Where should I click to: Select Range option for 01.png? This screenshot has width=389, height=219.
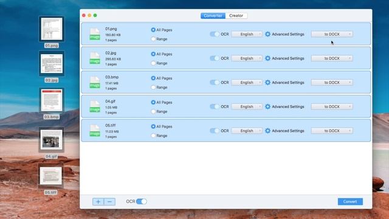[153, 39]
